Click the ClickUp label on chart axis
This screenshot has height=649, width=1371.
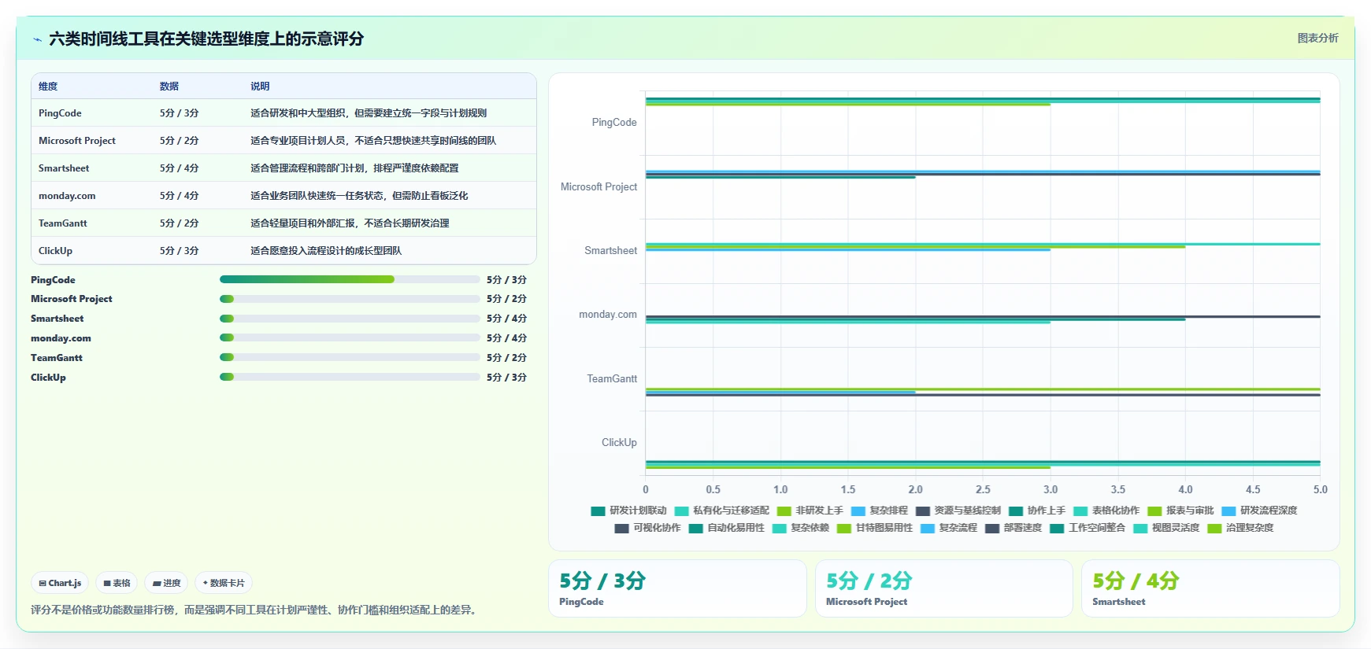[x=619, y=443]
